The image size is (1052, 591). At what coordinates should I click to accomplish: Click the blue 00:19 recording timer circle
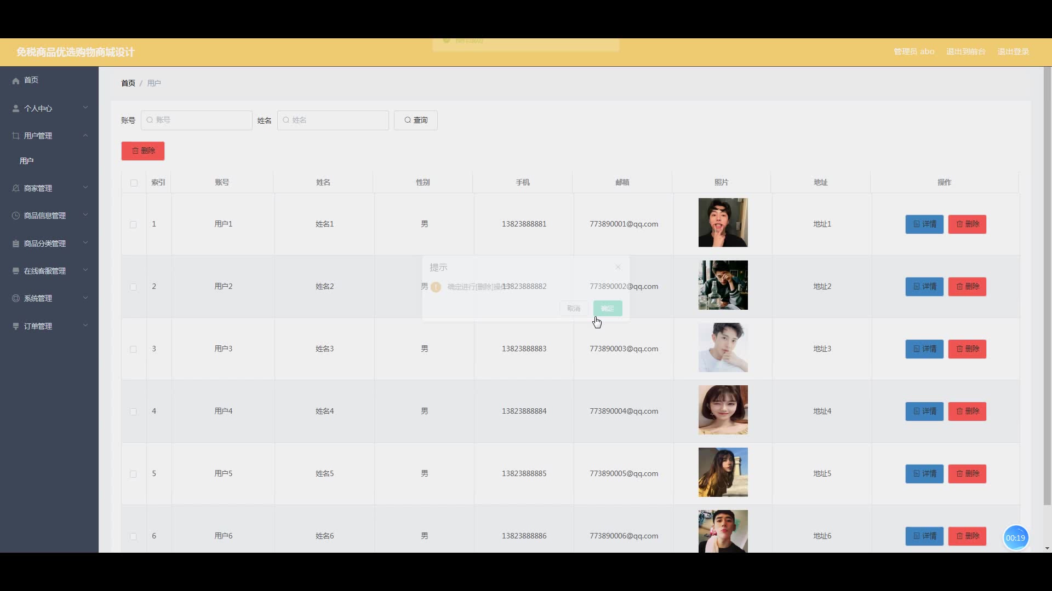(1016, 538)
